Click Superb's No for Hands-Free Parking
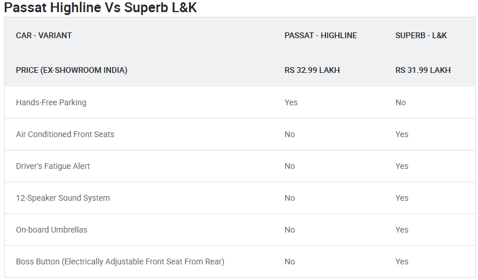478x280 pixels. pyautogui.click(x=401, y=102)
